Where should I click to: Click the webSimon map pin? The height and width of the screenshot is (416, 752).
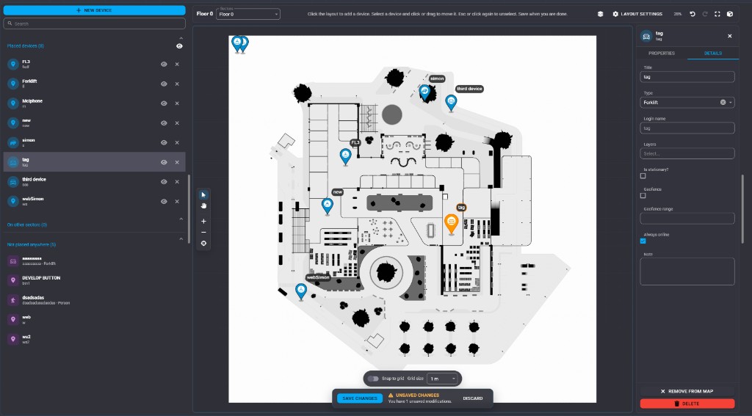[x=300, y=291]
